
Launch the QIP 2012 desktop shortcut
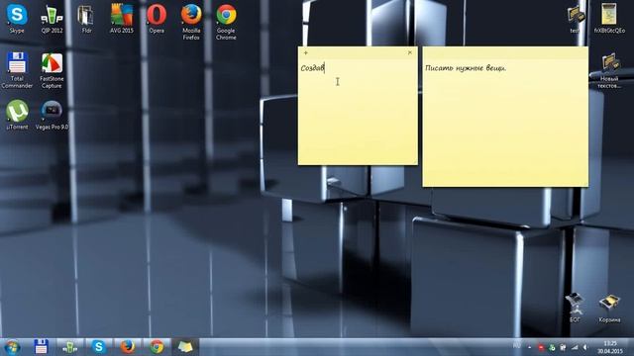click(52, 18)
